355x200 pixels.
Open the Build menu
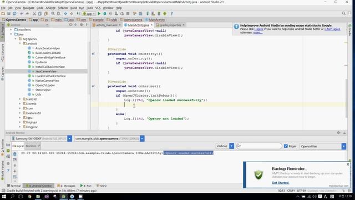click(x=74, y=8)
